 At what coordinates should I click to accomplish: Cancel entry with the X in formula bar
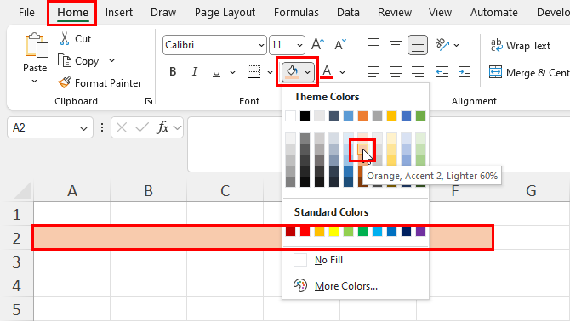(x=122, y=127)
